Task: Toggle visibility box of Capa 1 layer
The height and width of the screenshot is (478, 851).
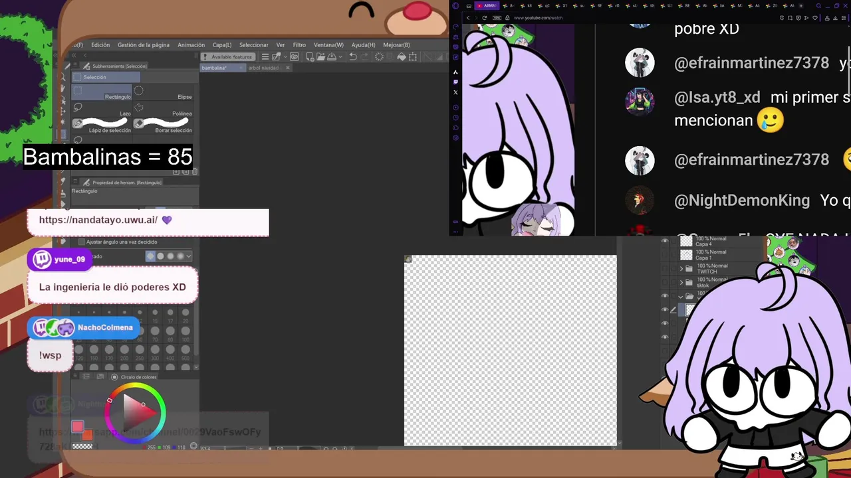Action: coord(665,254)
